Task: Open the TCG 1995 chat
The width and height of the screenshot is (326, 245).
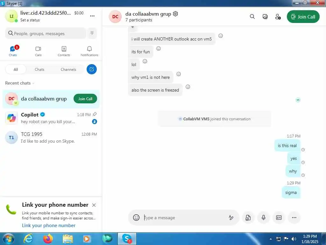Action: [x=51, y=137]
